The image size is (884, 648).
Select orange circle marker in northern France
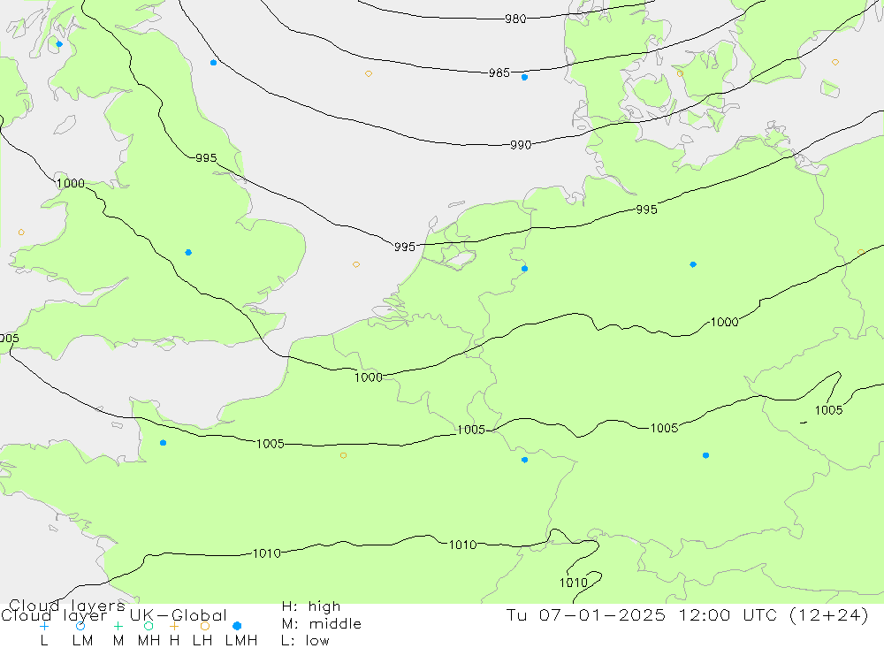click(x=343, y=455)
